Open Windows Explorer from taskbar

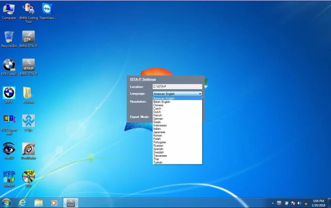[x=38, y=203]
